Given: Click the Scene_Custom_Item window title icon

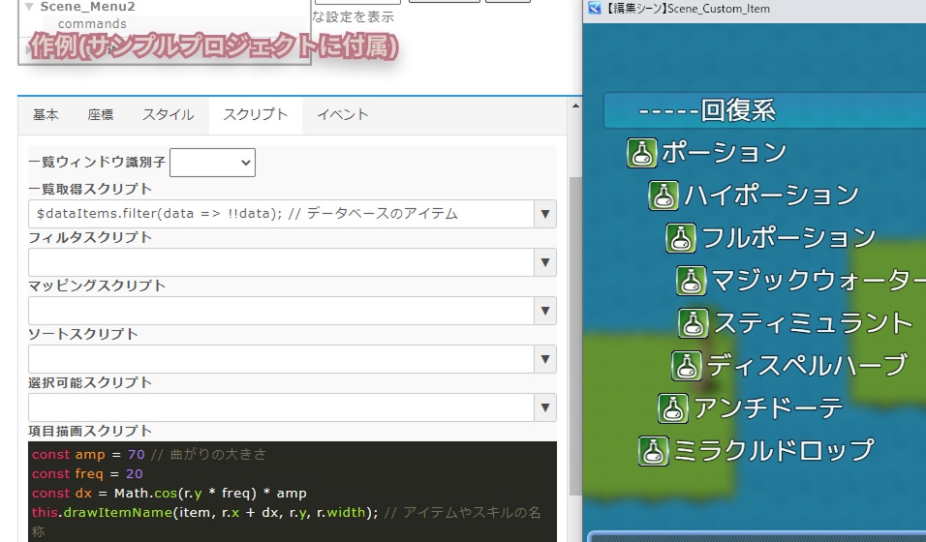Looking at the screenshot, I should (x=595, y=9).
